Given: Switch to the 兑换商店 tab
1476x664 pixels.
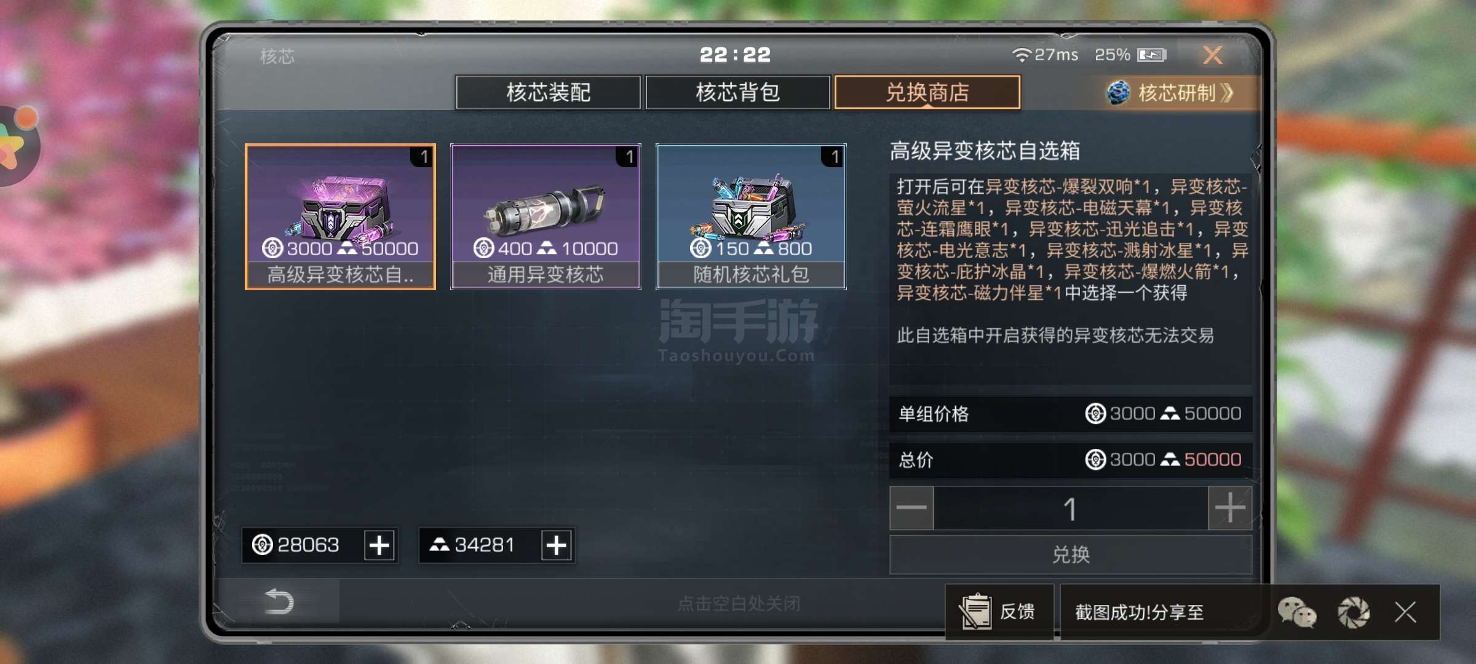Looking at the screenshot, I should point(927,92).
